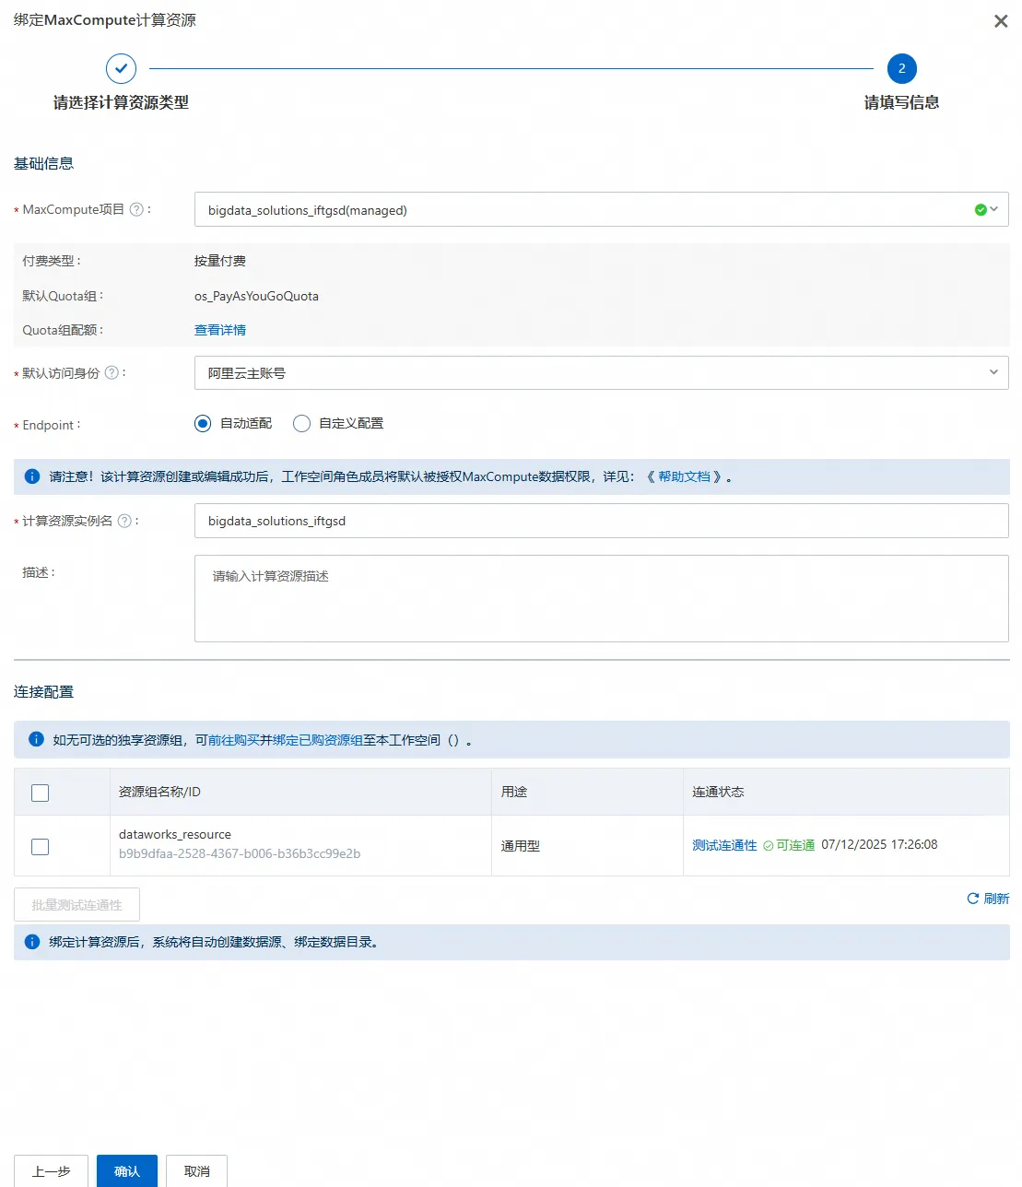Click the green 可连通 status icon

coord(769,846)
